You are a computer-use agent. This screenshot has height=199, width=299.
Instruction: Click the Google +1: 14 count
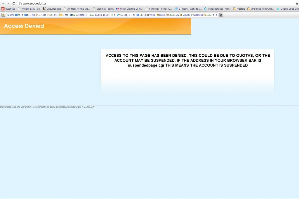145,15
